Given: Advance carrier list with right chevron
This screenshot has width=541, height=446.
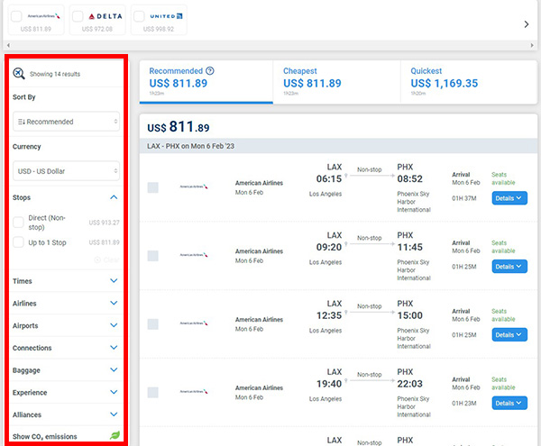Looking at the screenshot, I should point(527,24).
